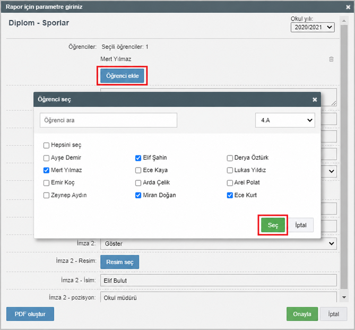The height and width of the screenshot is (330, 355).
Task: Confirm selection with green Seç button
Action: point(273,225)
